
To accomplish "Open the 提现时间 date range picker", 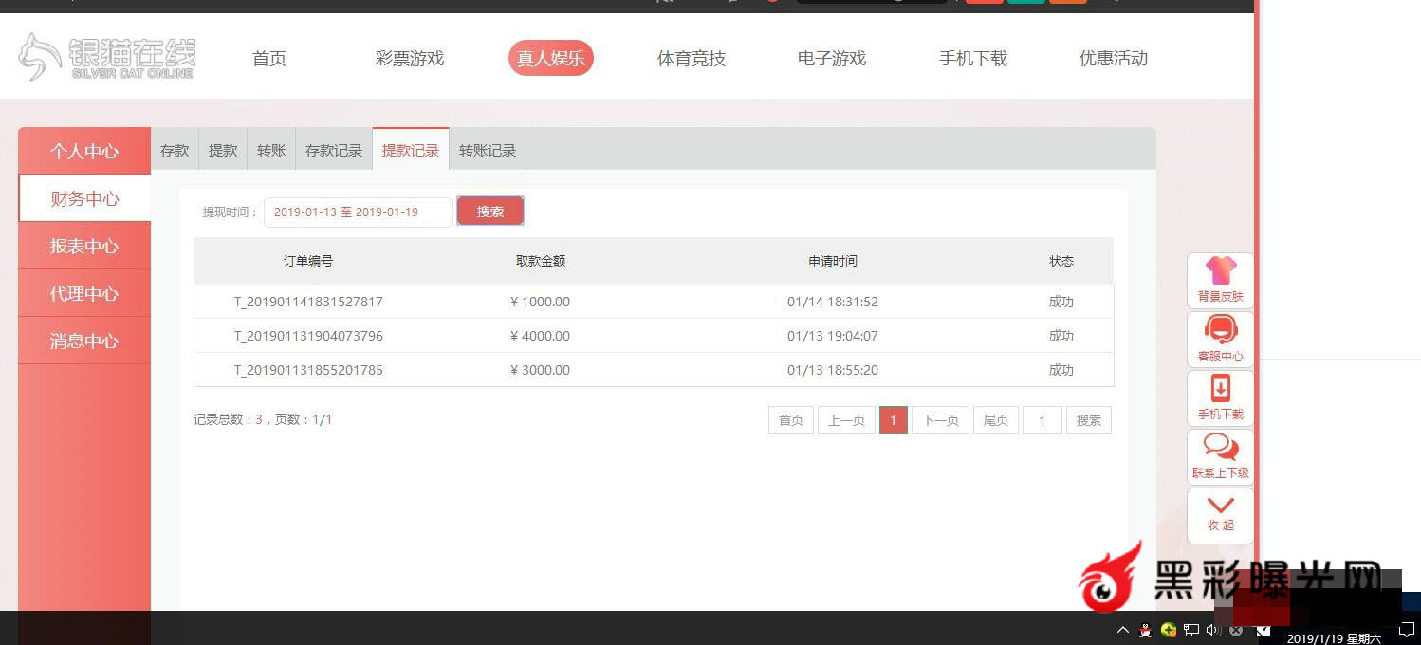I will (x=358, y=212).
